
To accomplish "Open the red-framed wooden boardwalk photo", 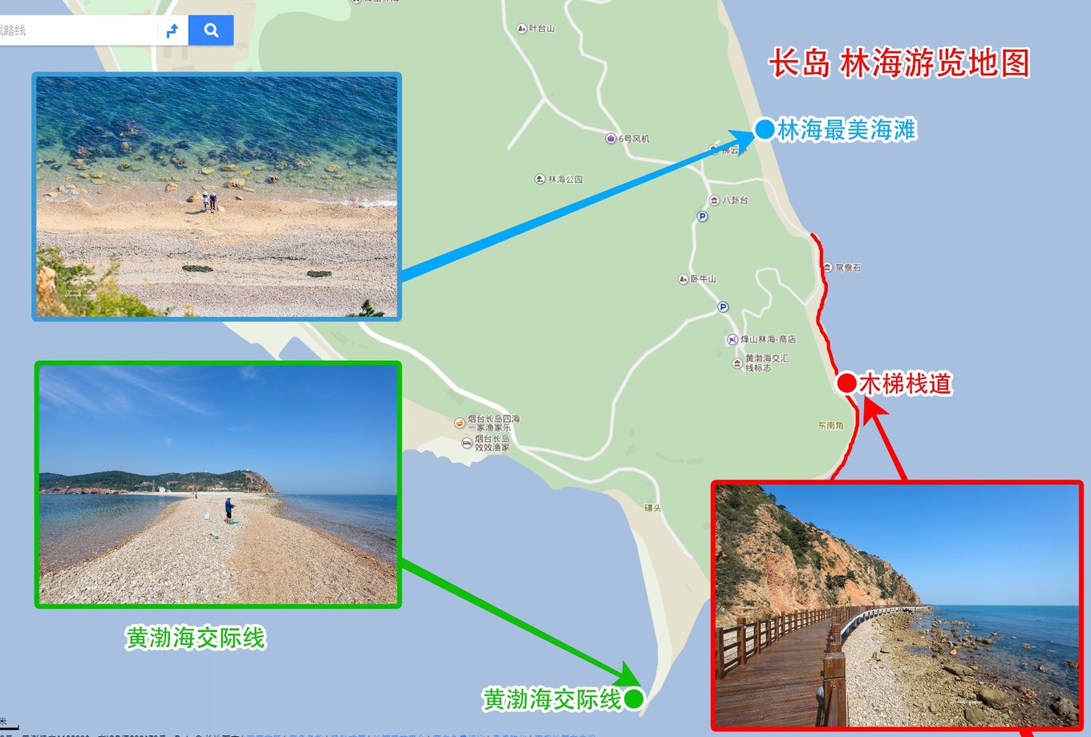I will point(897,605).
